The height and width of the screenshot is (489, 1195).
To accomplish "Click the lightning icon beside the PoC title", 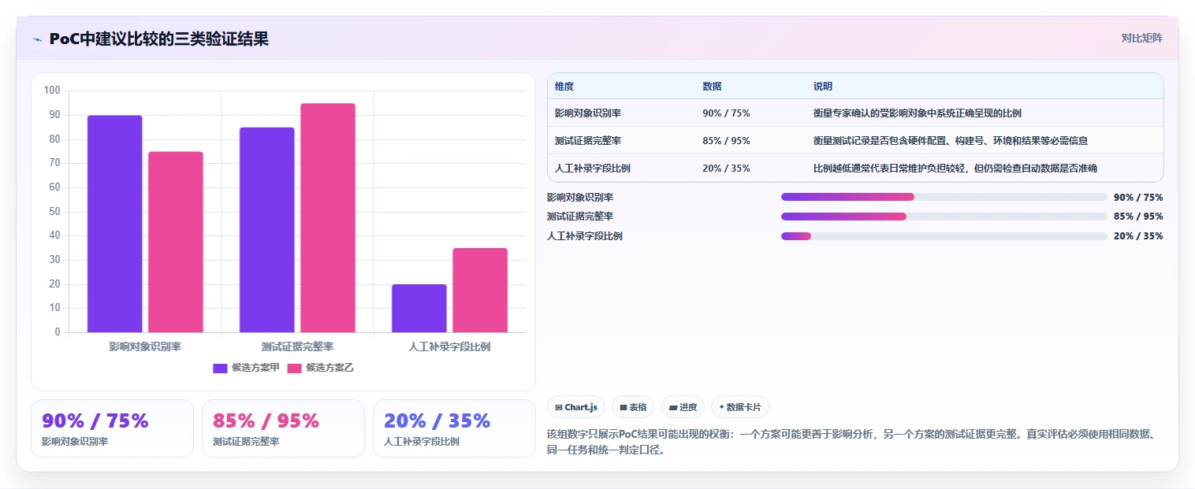I will tap(37, 39).
